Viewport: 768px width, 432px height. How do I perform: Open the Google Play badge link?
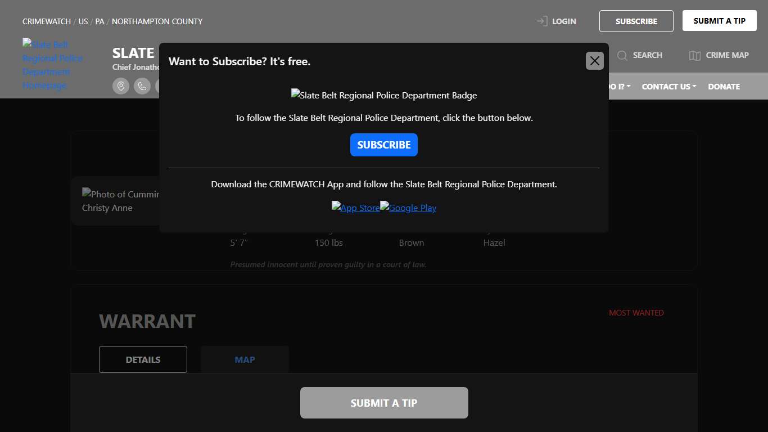(x=408, y=208)
